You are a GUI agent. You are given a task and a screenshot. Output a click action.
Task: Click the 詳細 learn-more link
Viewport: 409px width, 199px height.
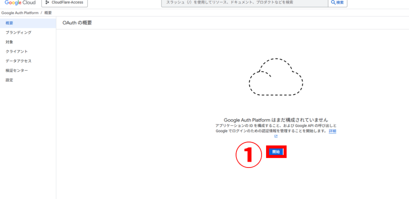[332, 131]
